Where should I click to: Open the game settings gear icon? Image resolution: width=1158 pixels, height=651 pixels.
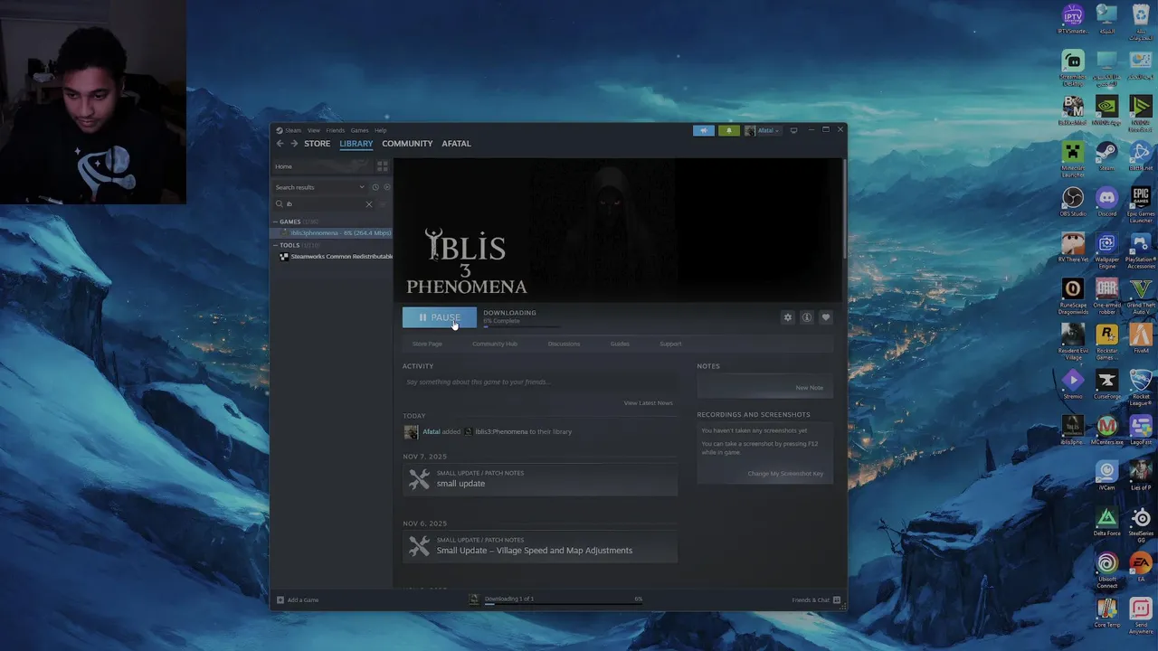(x=787, y=317)
